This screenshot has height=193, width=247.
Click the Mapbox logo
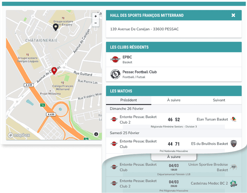(x=19, y=135)
